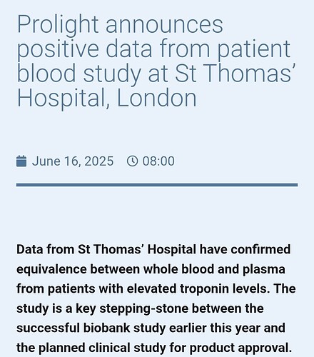Click the calendar icon beside the date
The image size is (314, 357).
pos(21,161)
